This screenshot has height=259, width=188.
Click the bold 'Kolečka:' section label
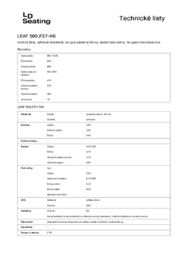tap(26, 211)
